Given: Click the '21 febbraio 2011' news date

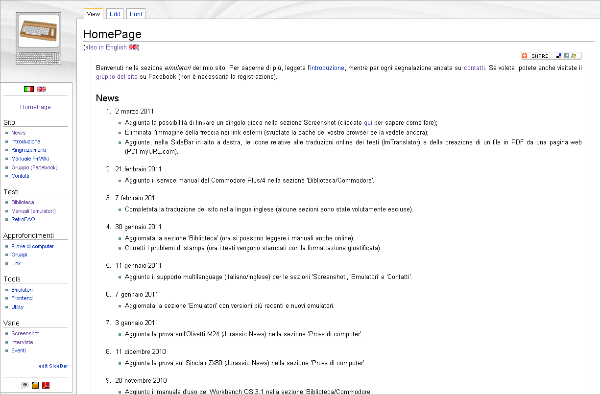Looking at the screenshot, I should (x=139, y=169).
